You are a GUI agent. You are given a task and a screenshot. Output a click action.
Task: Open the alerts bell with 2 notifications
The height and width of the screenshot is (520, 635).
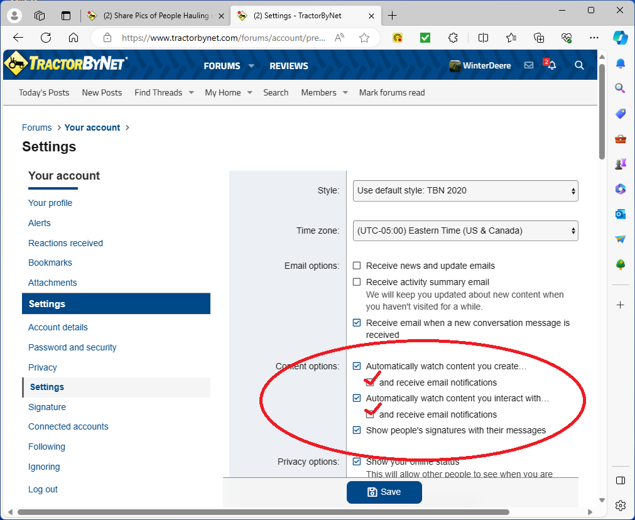(551, 65)
